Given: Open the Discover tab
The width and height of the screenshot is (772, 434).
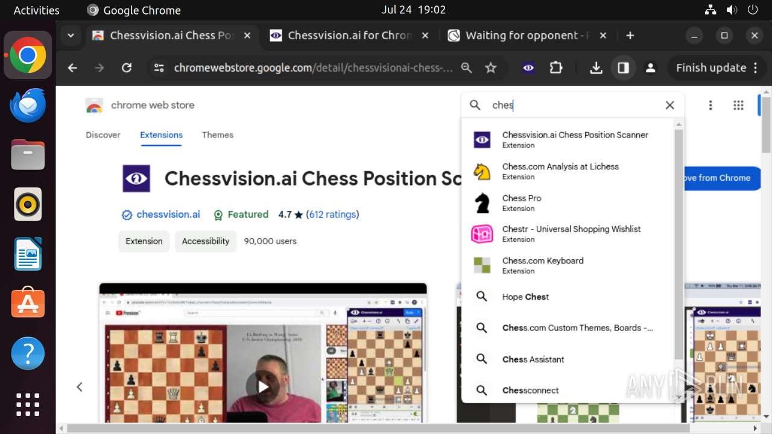Looking at the screenshot, I should 103,135.
